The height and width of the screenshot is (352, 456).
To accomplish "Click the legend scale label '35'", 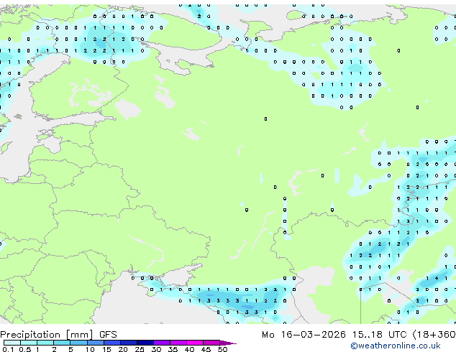I will 173,349.
